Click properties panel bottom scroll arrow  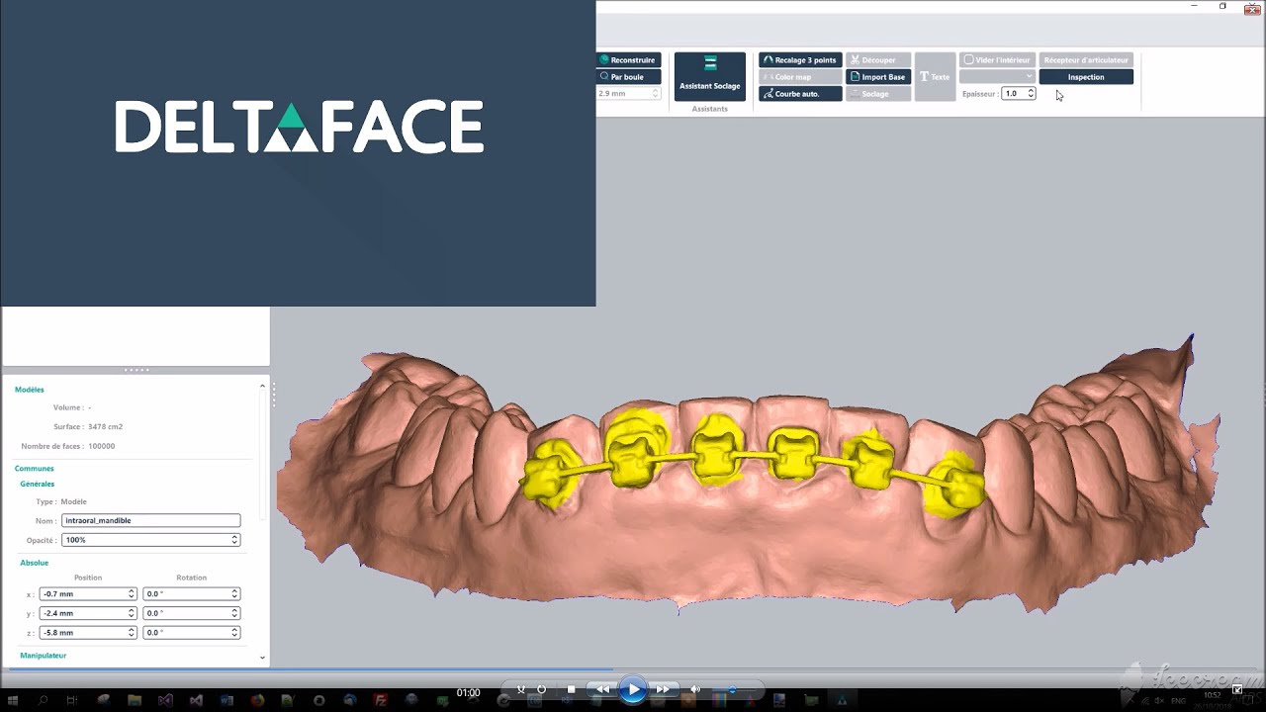click(x=262, y=658)
